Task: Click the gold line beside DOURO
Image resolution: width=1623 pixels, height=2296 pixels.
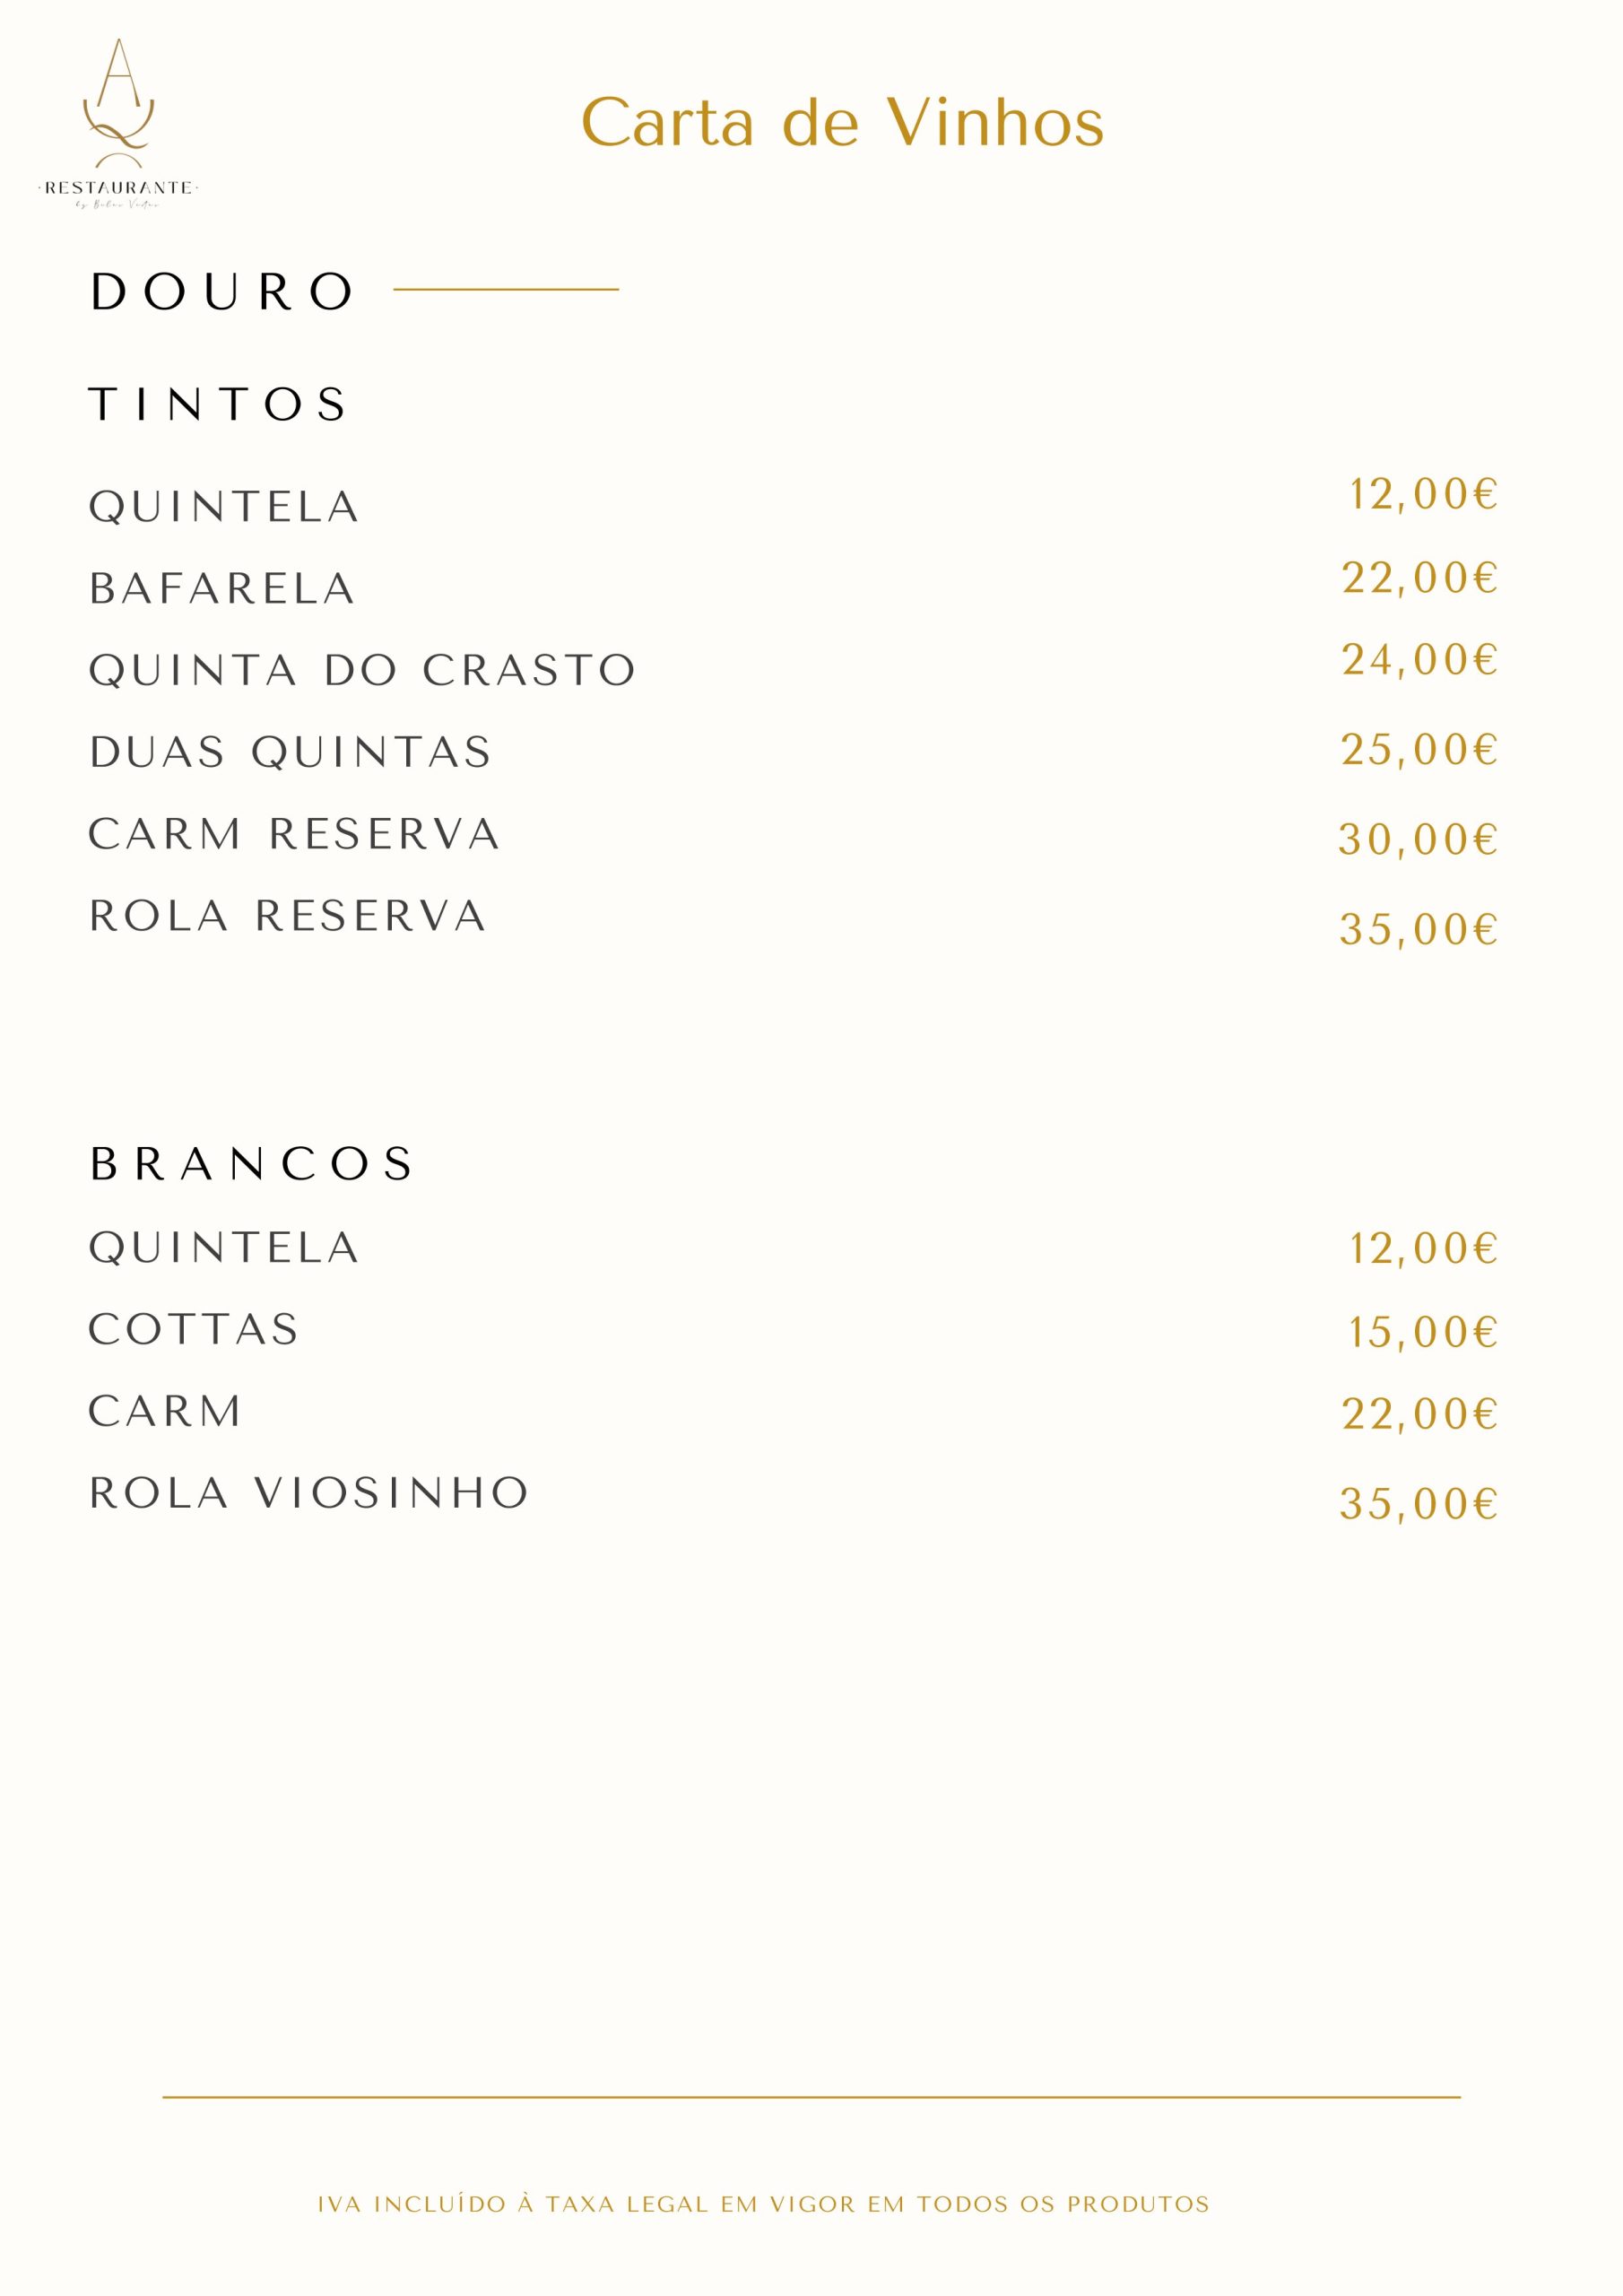Action: pos(506,289)
